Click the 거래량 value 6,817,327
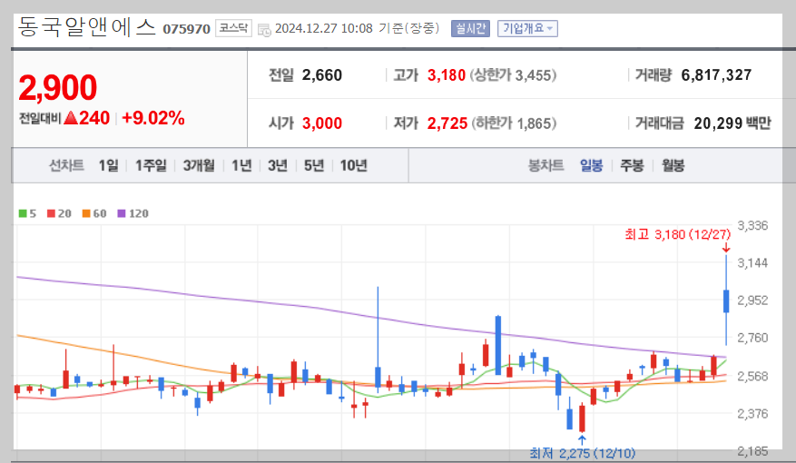This screenshot has width=796, height=463. click(716, 75)
